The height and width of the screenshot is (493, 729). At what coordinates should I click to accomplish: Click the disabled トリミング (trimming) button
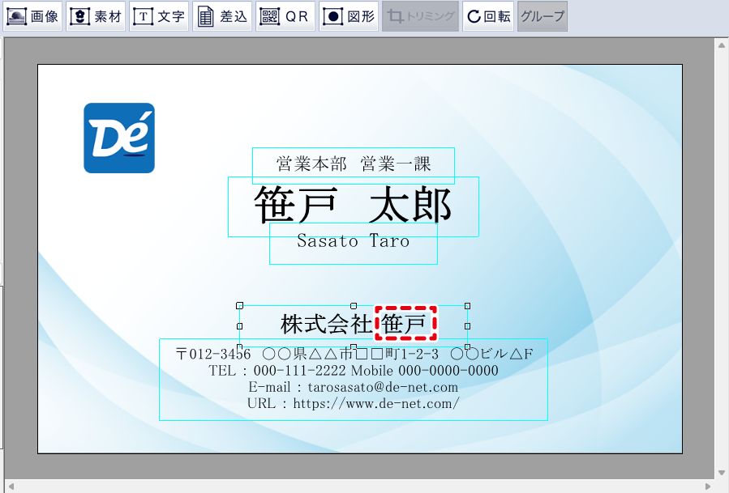[x=420, y=16]
